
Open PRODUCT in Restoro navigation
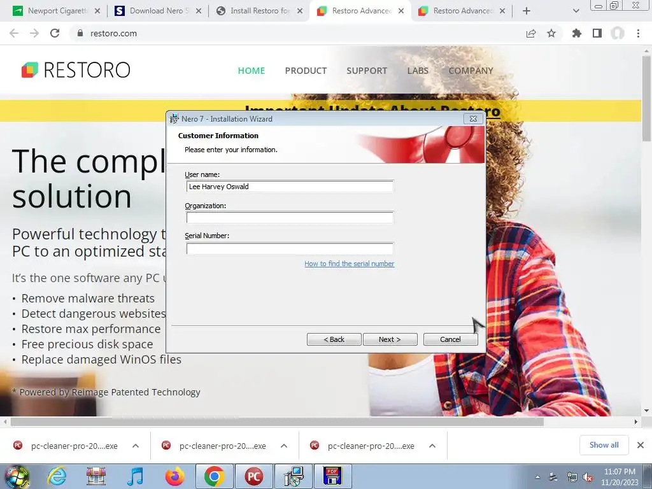point(306,71)
